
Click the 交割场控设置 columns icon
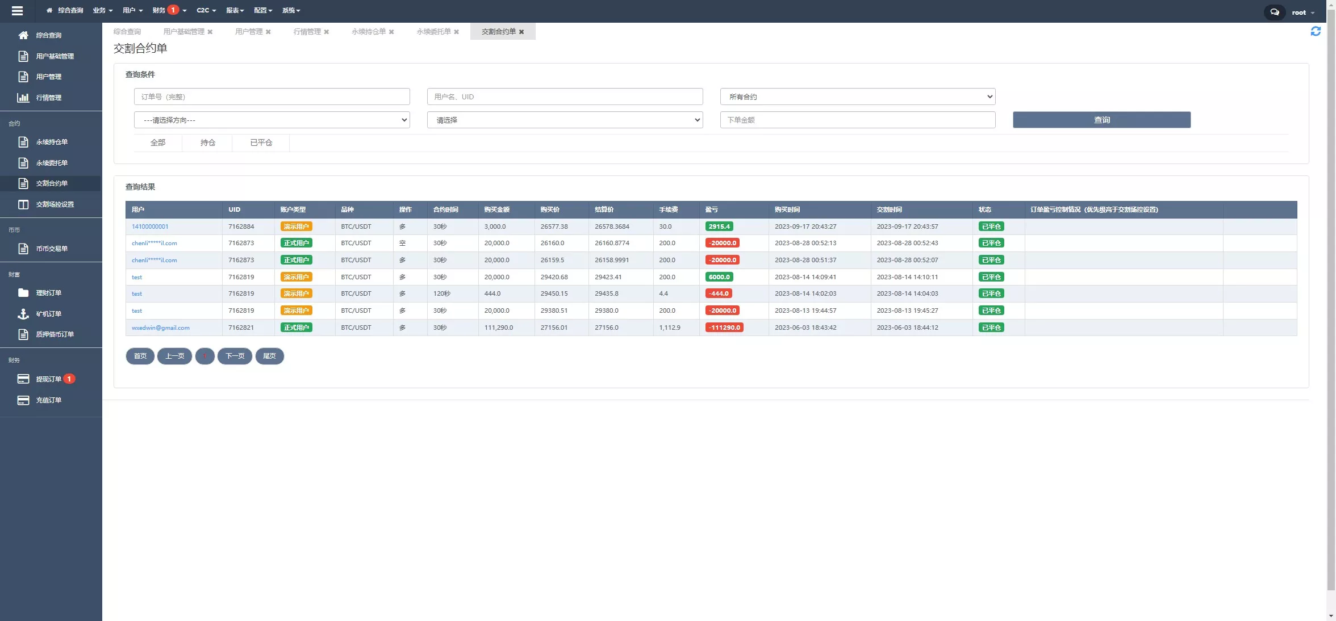tap(23, 204)
